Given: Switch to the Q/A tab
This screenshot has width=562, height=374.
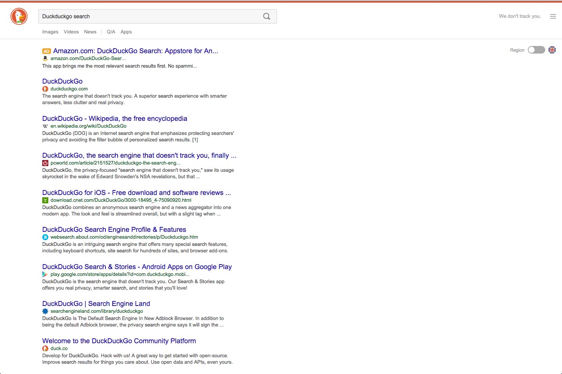Looking at the screenshot, I should 111,32.
